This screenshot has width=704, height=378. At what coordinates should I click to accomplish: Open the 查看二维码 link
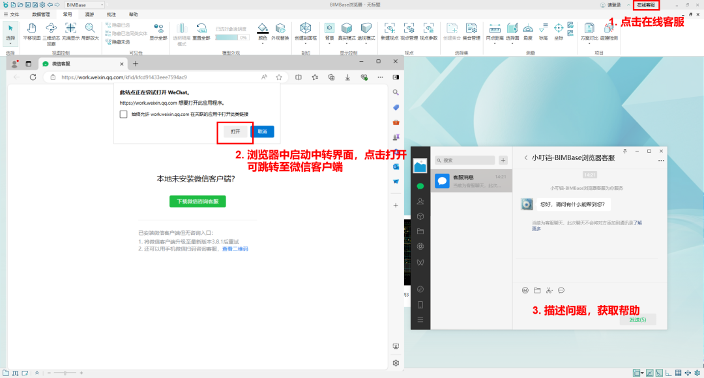tap(235, 249)
